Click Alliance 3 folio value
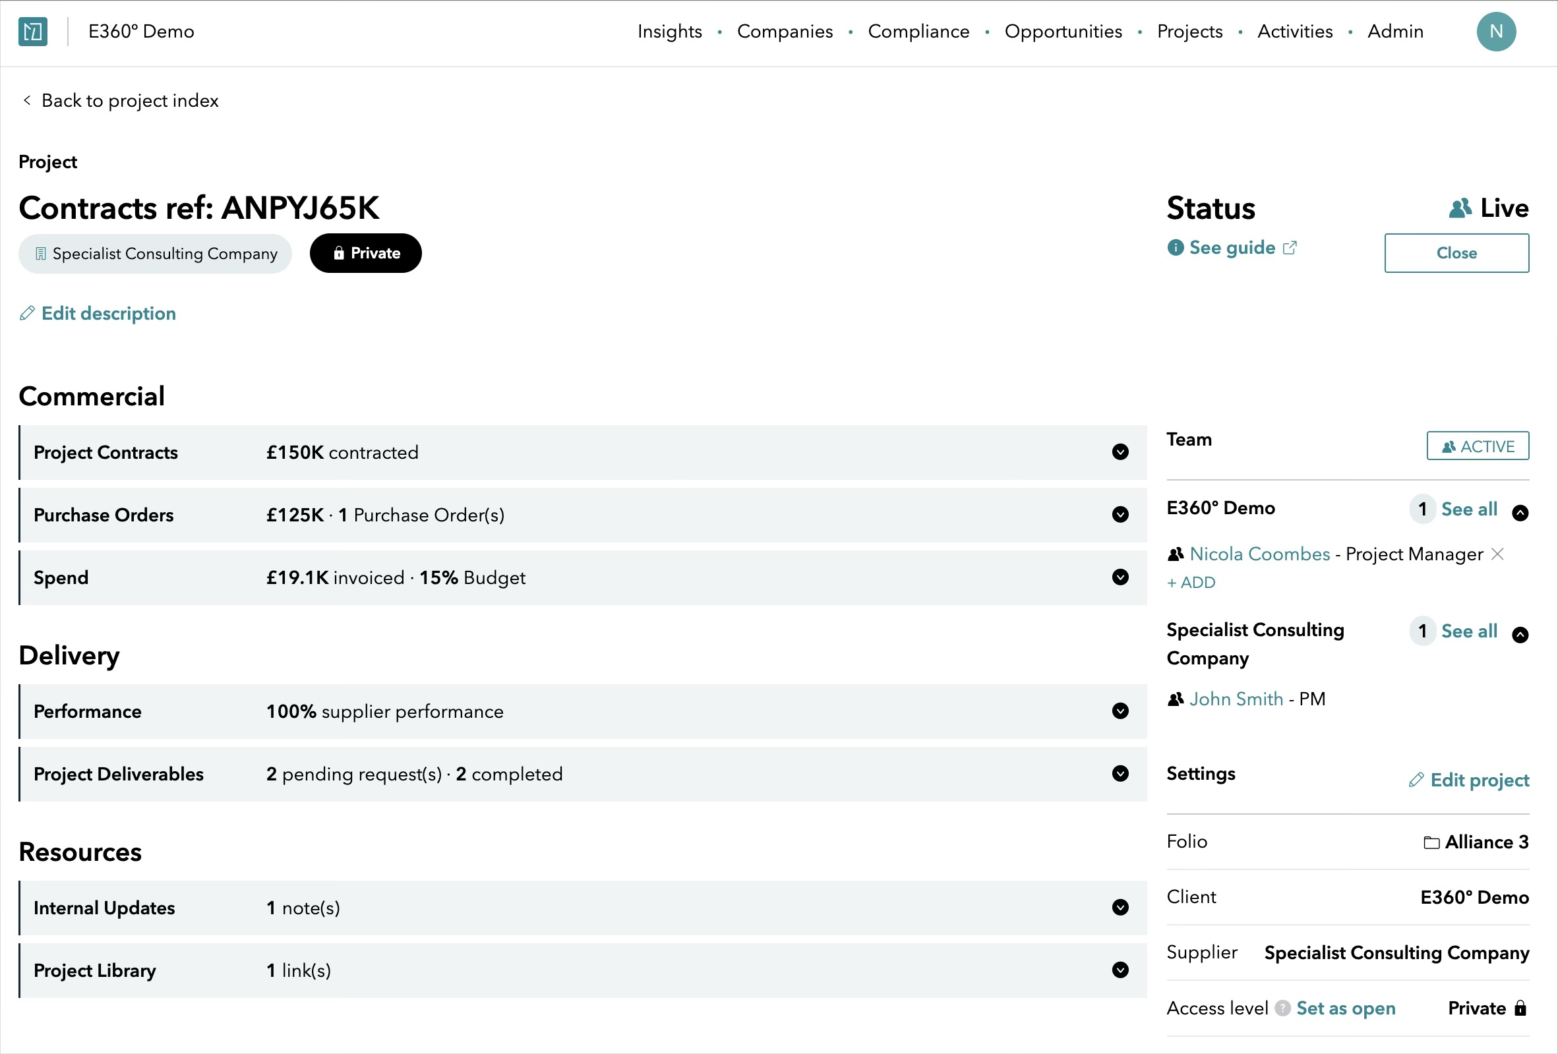 [1487, 842]
